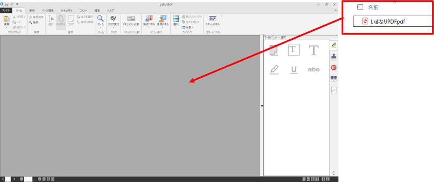Switch to the コメント ribbon tab
434x182 pixels.
pos(83,11)
